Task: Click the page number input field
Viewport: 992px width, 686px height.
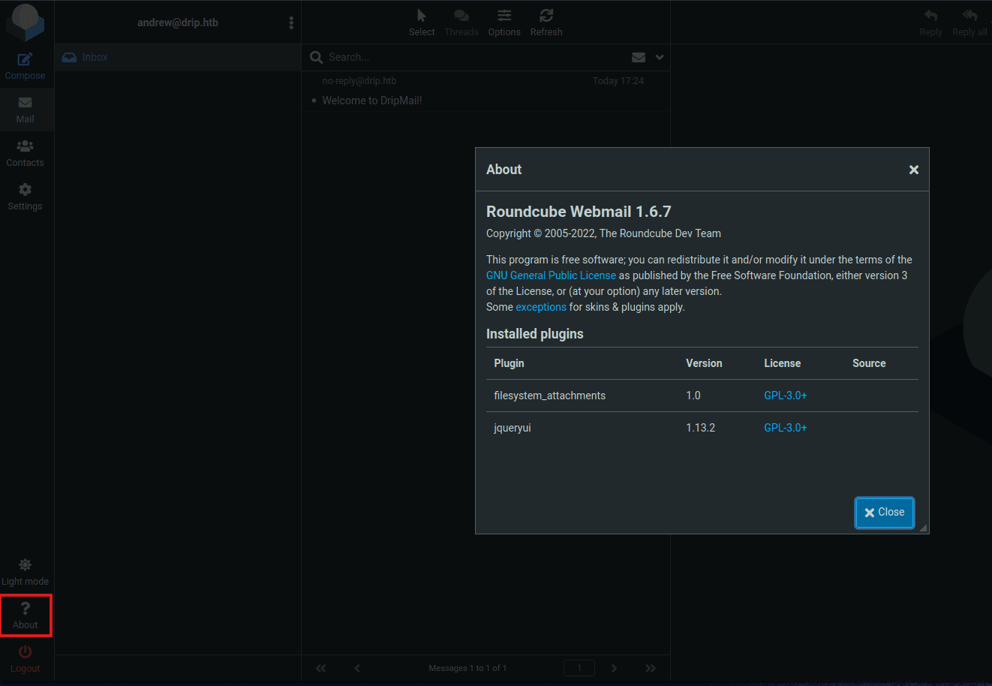Action: [579, 668]
